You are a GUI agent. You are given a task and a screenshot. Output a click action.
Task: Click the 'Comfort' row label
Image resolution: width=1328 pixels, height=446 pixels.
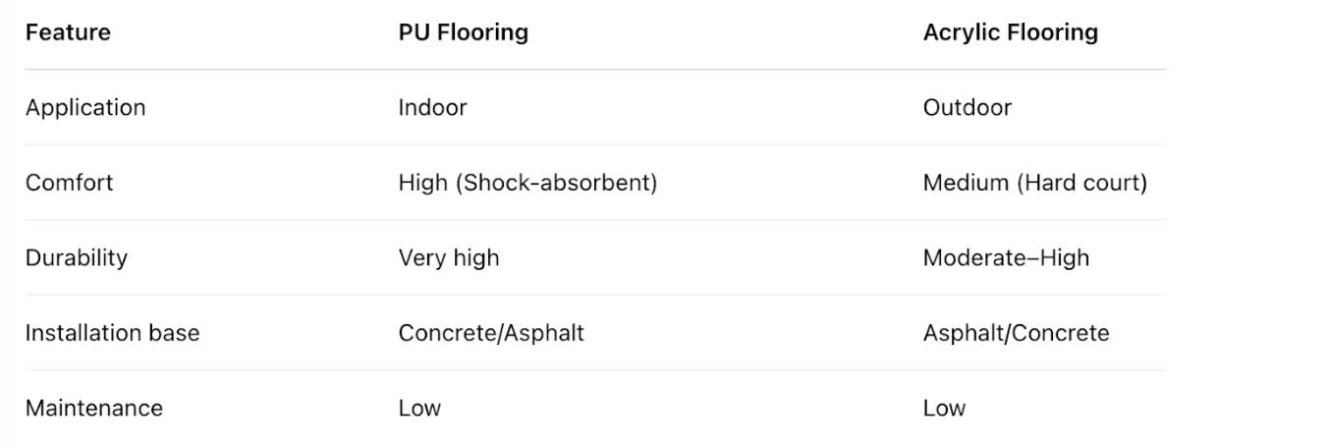click(x=70, y=183)
